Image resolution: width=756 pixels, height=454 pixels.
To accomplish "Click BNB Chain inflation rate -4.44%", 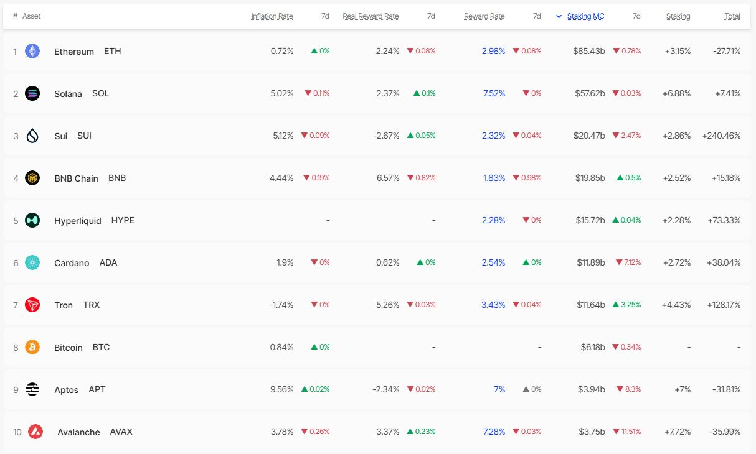I will pos(280,178).
